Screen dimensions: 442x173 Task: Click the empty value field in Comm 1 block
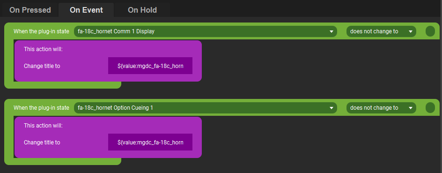(x=430, y=31)
